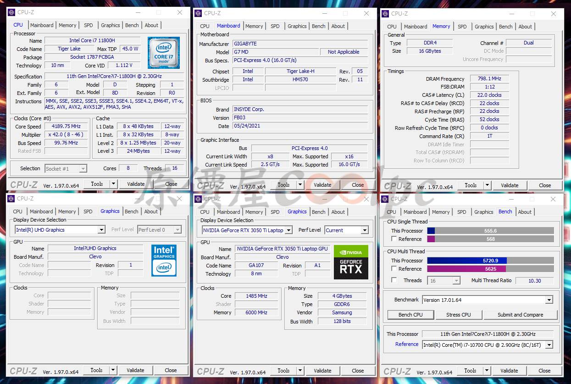Open the Tools dropdown arrow in the Intel UHD Graphics window
The width and height of the screenshot is (571, 384).
[x=113, y=370]
